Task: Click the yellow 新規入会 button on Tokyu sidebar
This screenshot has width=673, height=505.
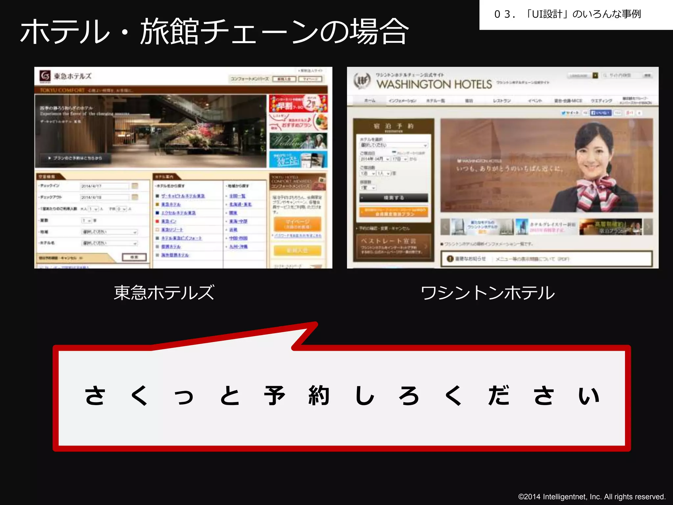Action: coord(297,251)
